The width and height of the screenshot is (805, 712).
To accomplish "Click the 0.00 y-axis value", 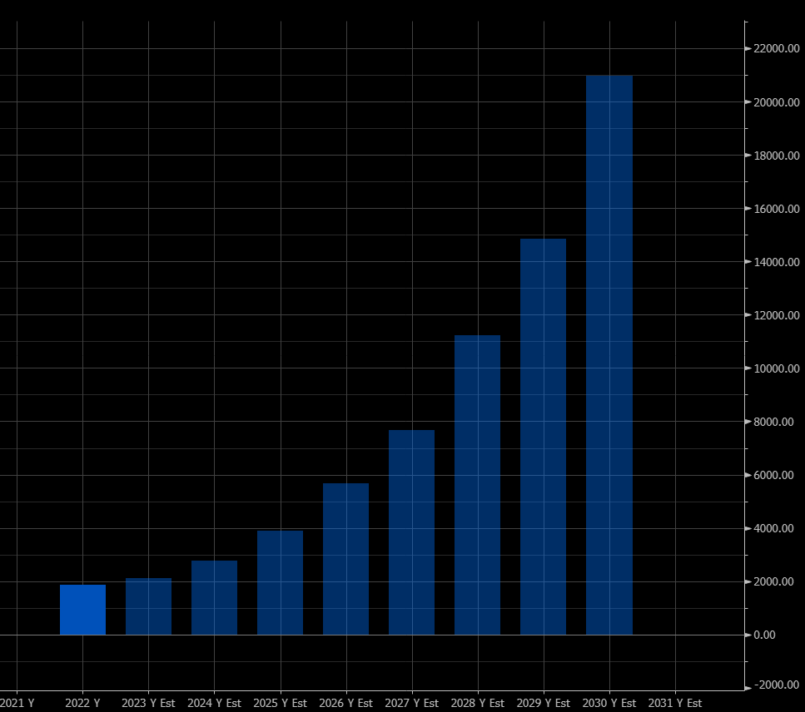I will 764,635.
